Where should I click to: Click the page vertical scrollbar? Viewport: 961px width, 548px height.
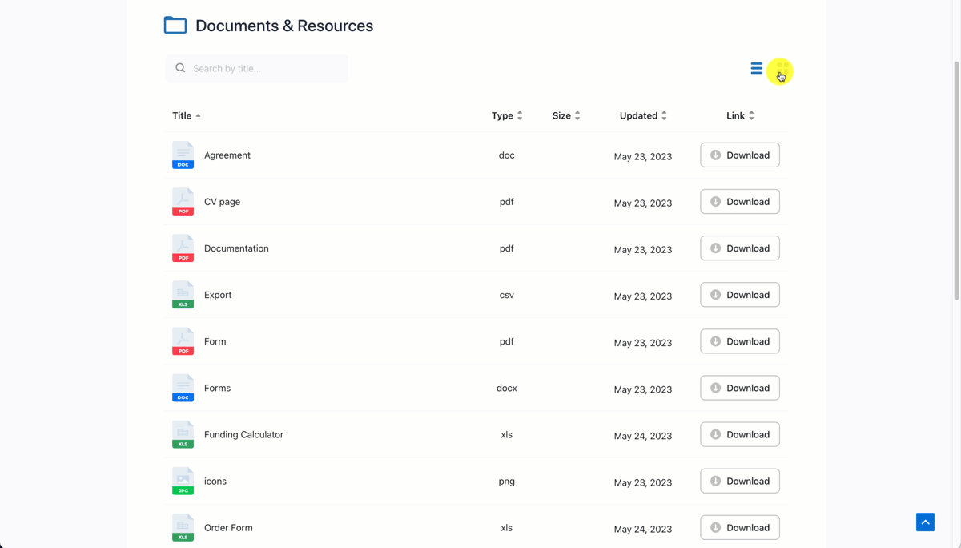pos(956,180)
